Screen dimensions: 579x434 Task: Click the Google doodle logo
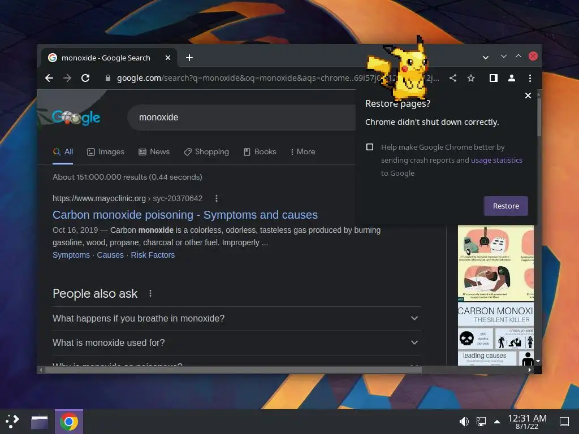point(76,118)
